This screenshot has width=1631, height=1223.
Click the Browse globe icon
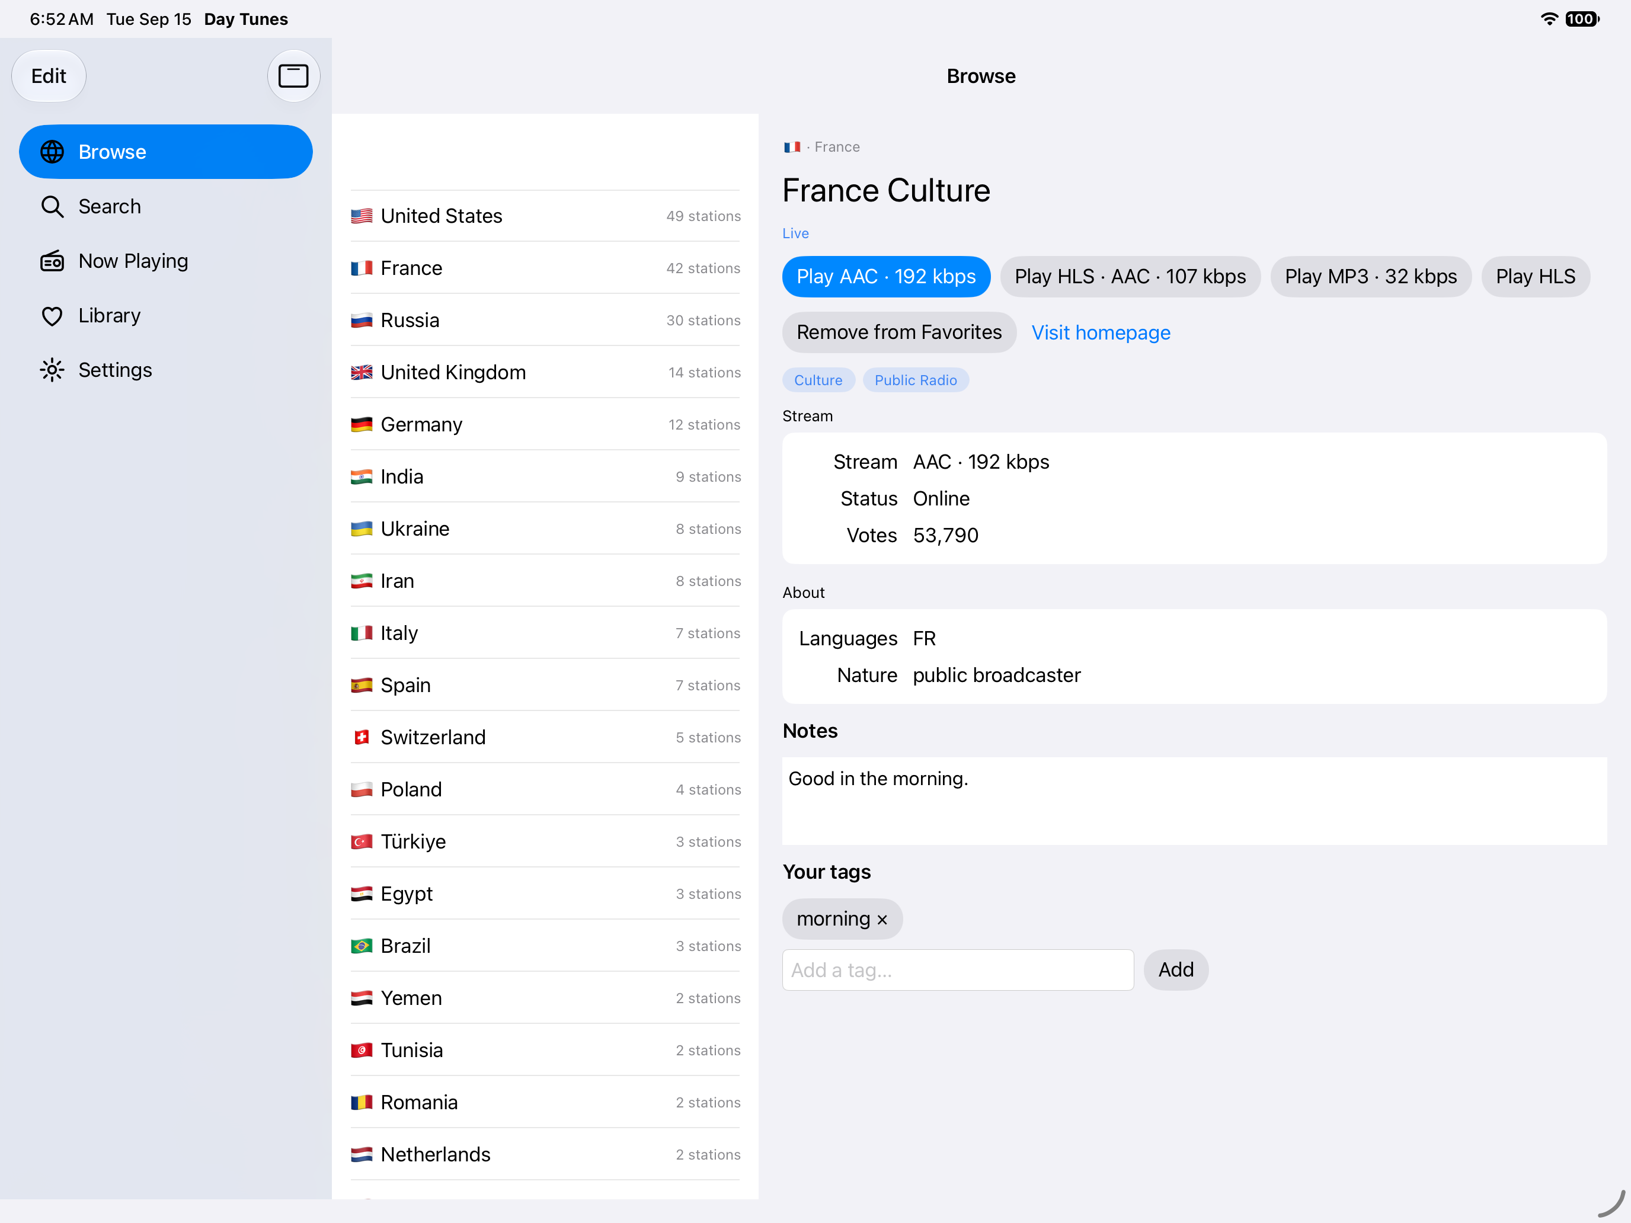[52, 152]
